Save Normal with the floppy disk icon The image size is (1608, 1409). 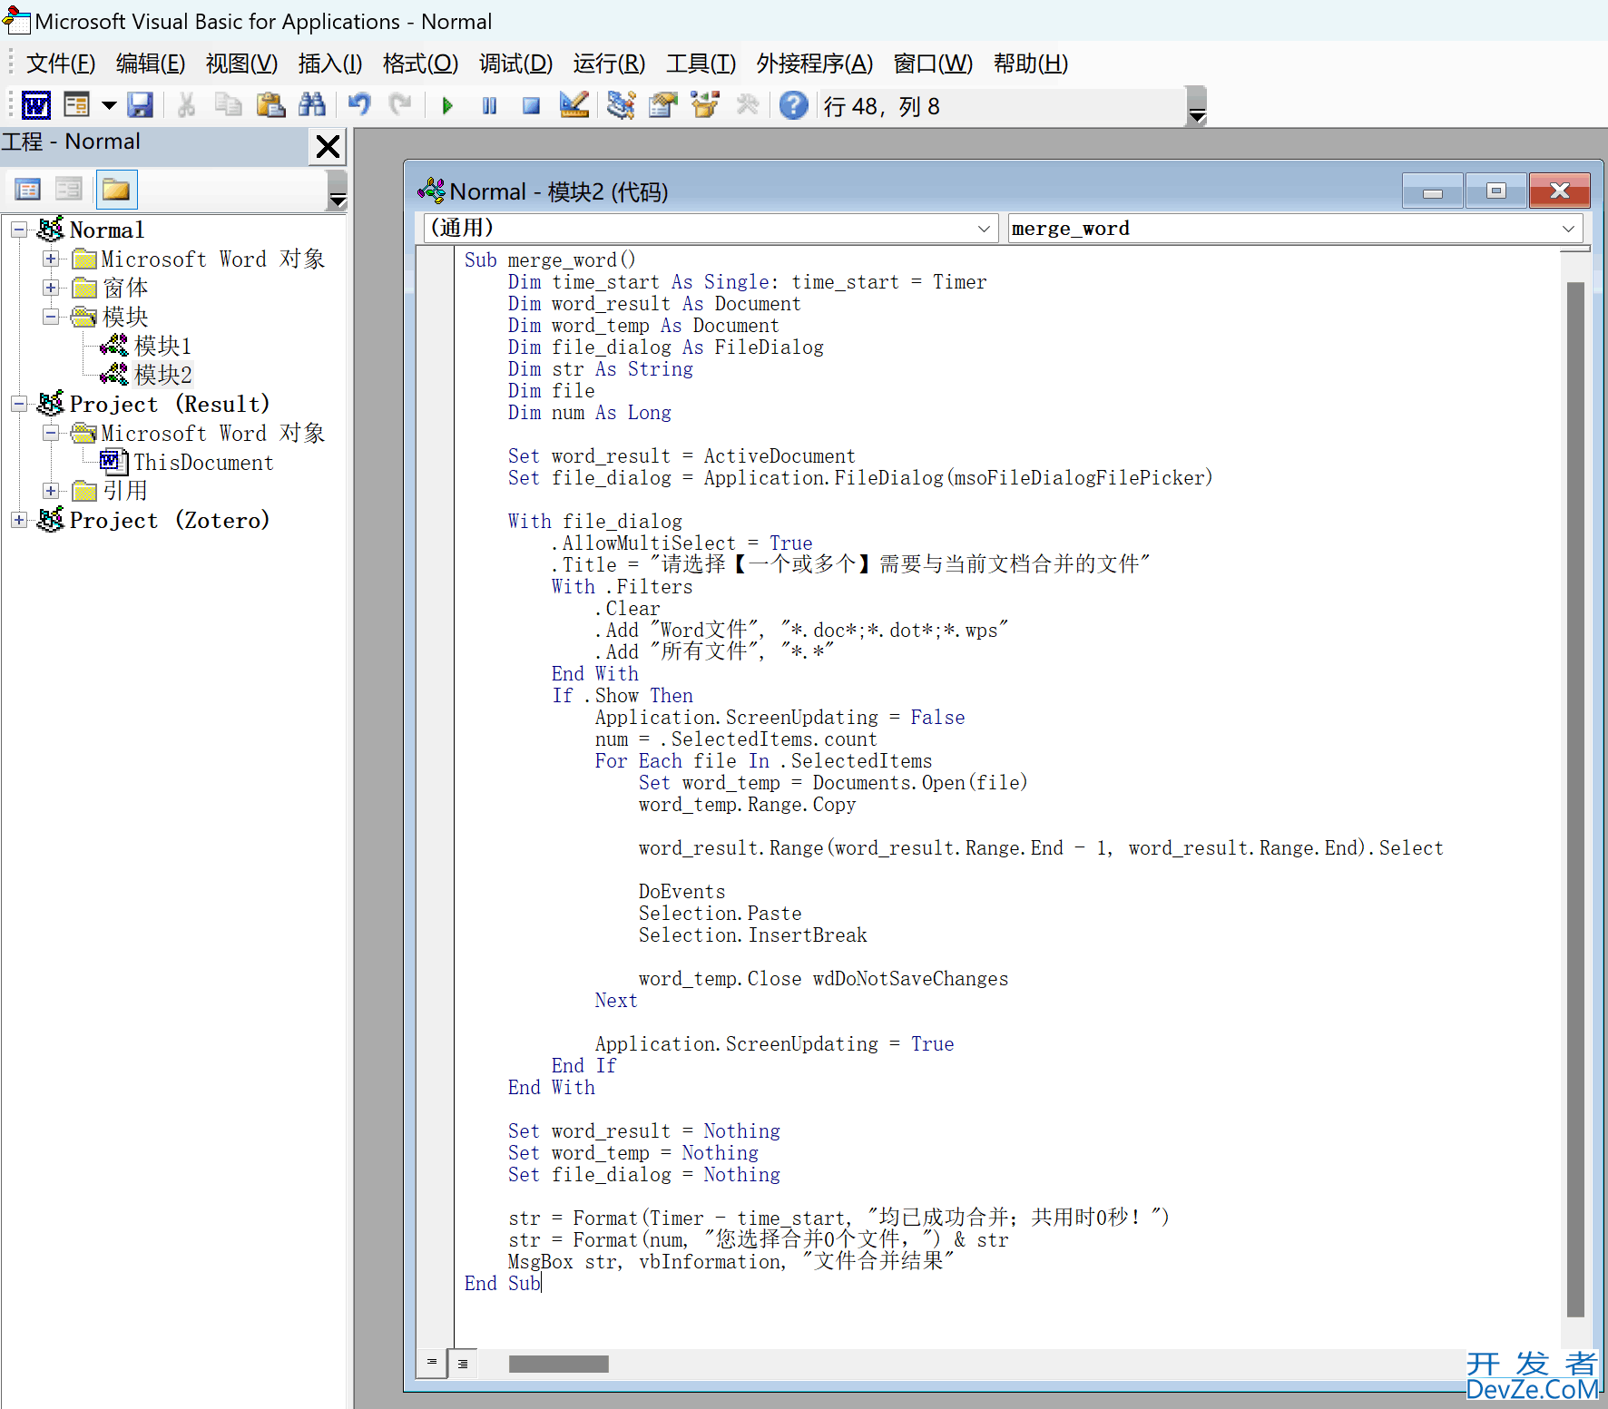[x=140, y=106]
